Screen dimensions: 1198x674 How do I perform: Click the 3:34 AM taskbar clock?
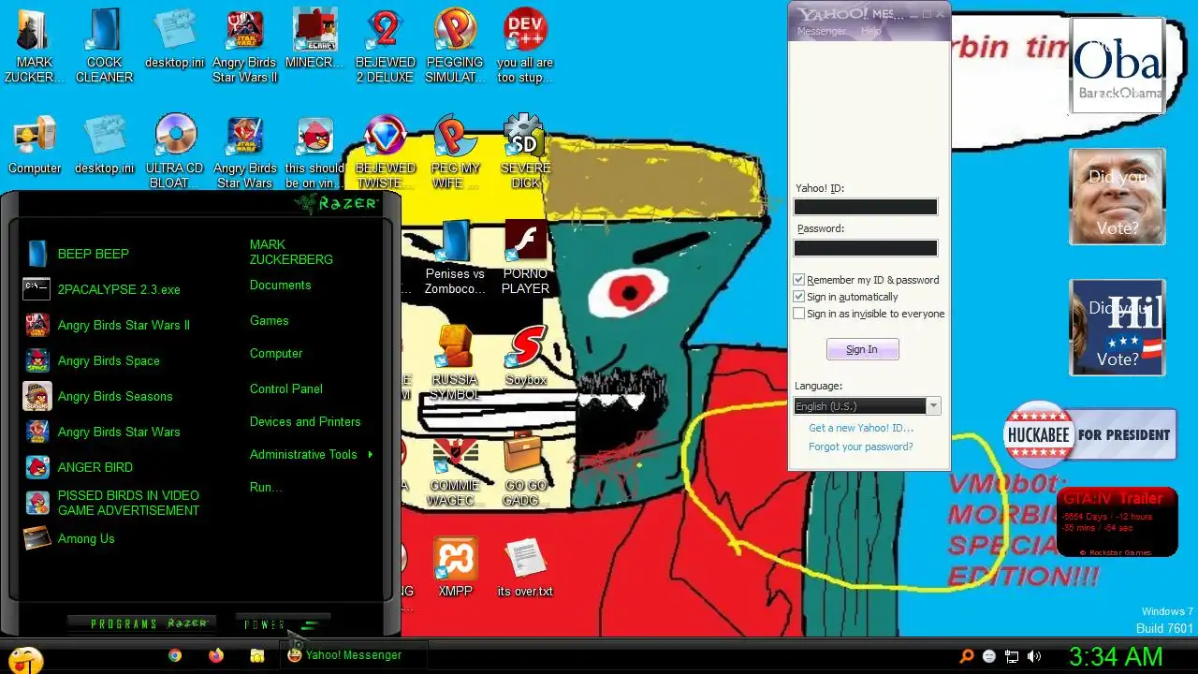(1116, 657)
